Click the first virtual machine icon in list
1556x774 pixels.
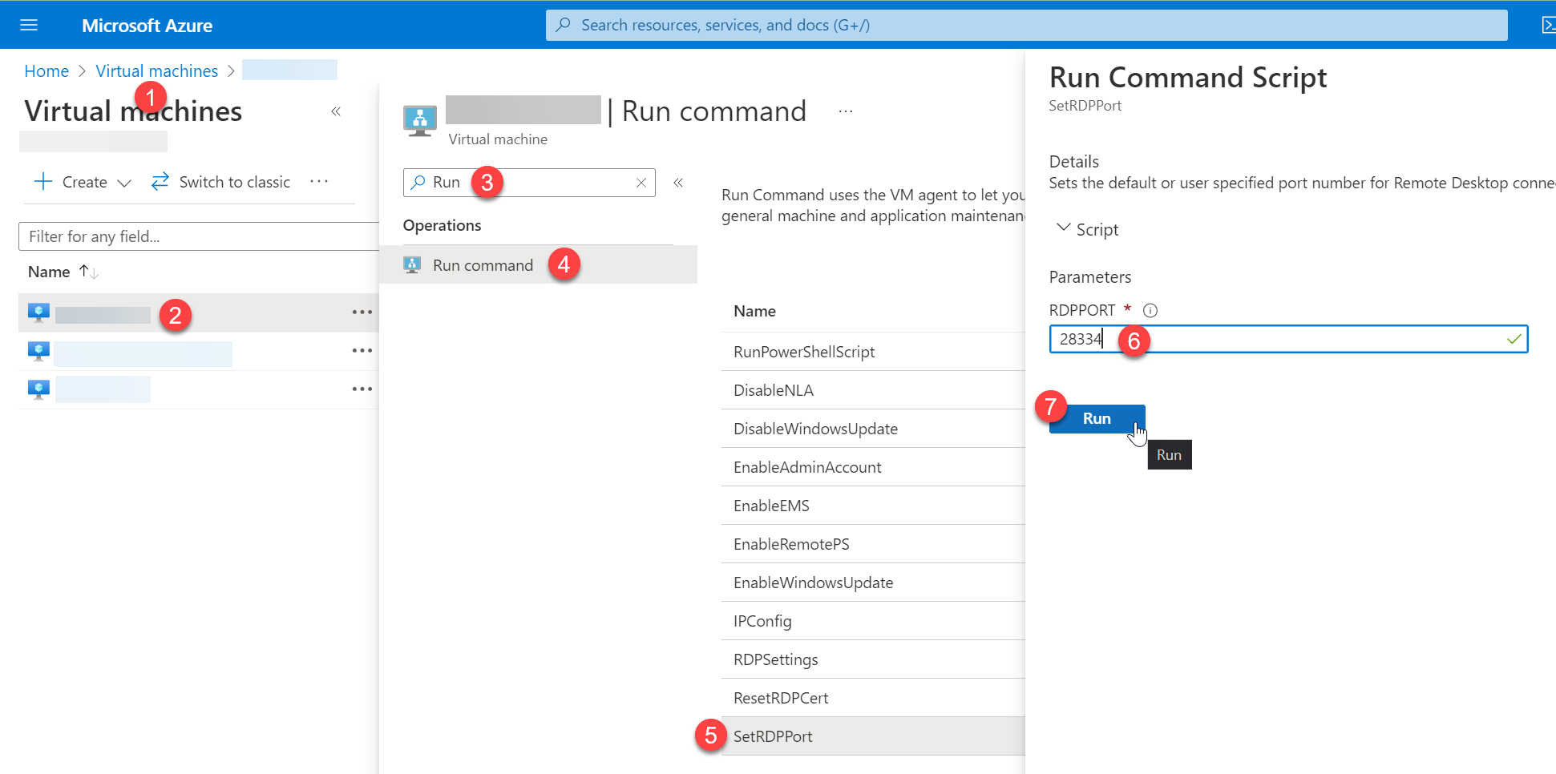tap(38, 312)
